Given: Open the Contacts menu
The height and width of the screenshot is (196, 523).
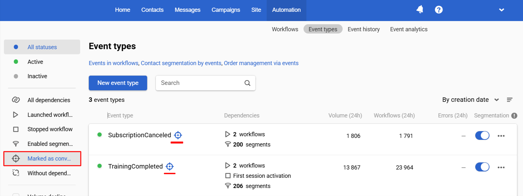Looking at the screenshot, I should pos(152,10).
